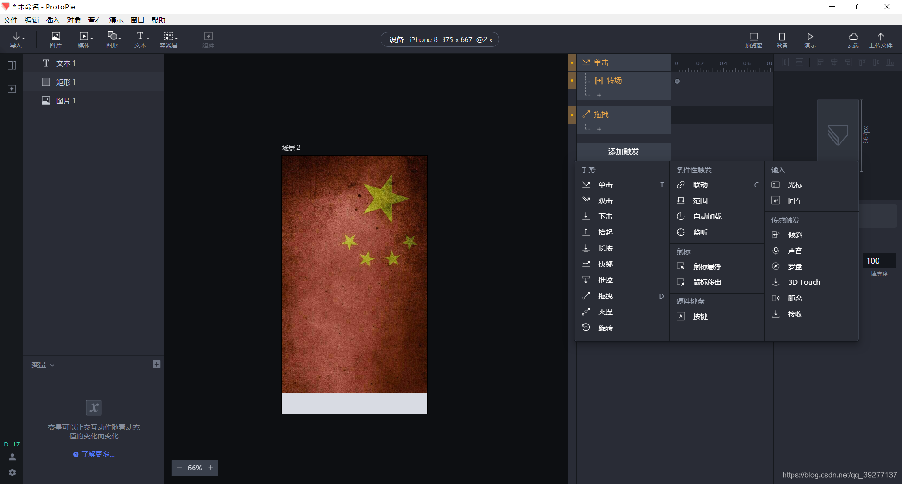
Task: Zoom in canvas with plus button
Action: [211, 468]
